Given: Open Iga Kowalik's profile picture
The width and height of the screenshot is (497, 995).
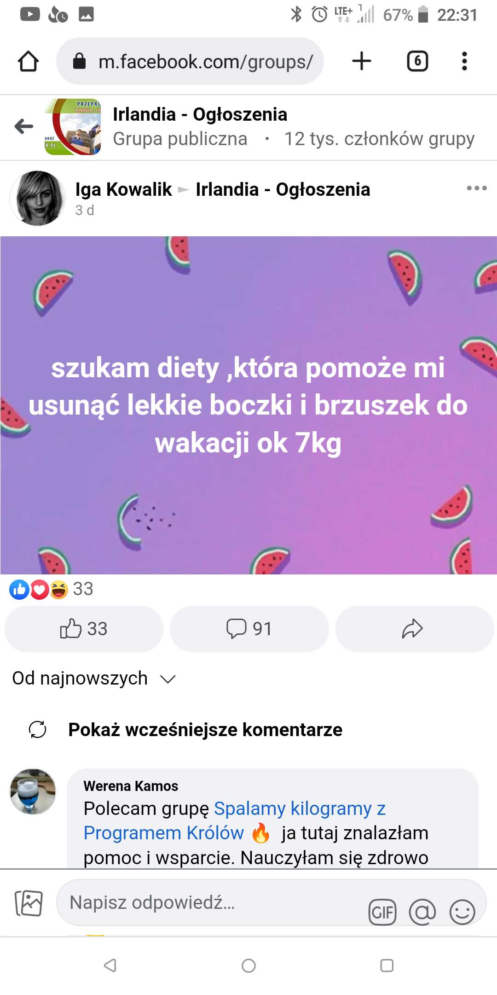Looking at the screenshot, I should pos(38,199).
